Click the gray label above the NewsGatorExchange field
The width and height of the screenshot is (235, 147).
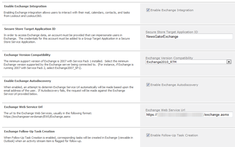[x=172, y=32]
